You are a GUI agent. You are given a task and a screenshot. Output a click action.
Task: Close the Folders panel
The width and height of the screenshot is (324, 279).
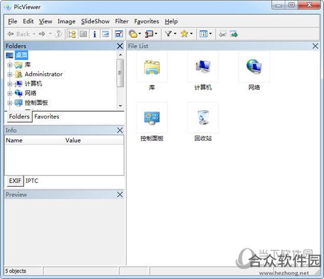tap(120, 46)
